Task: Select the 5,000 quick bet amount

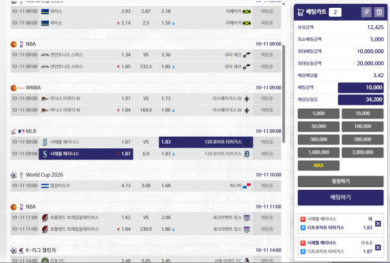Action: [x=318, y=113]
